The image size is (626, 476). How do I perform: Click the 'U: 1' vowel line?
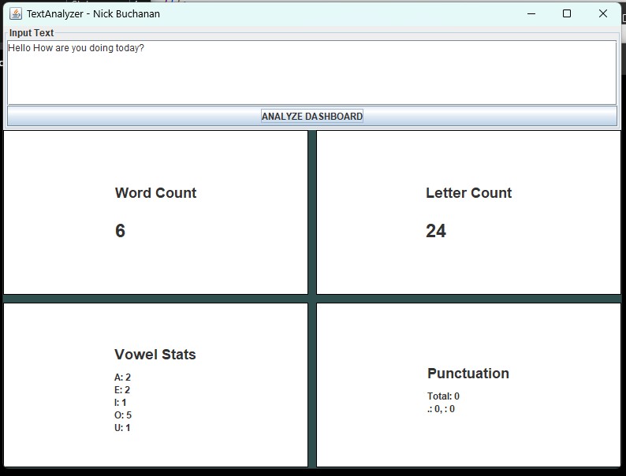pos(122,428)
